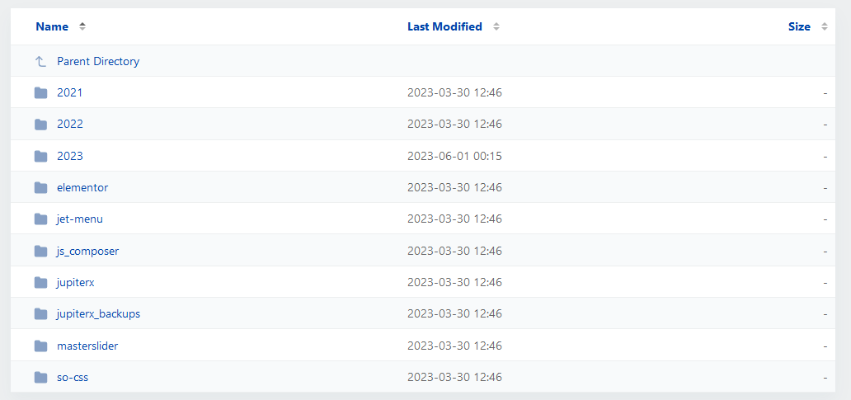Click the folder icon beside 2023
This screenshot has width=851, height=400.
40,157
